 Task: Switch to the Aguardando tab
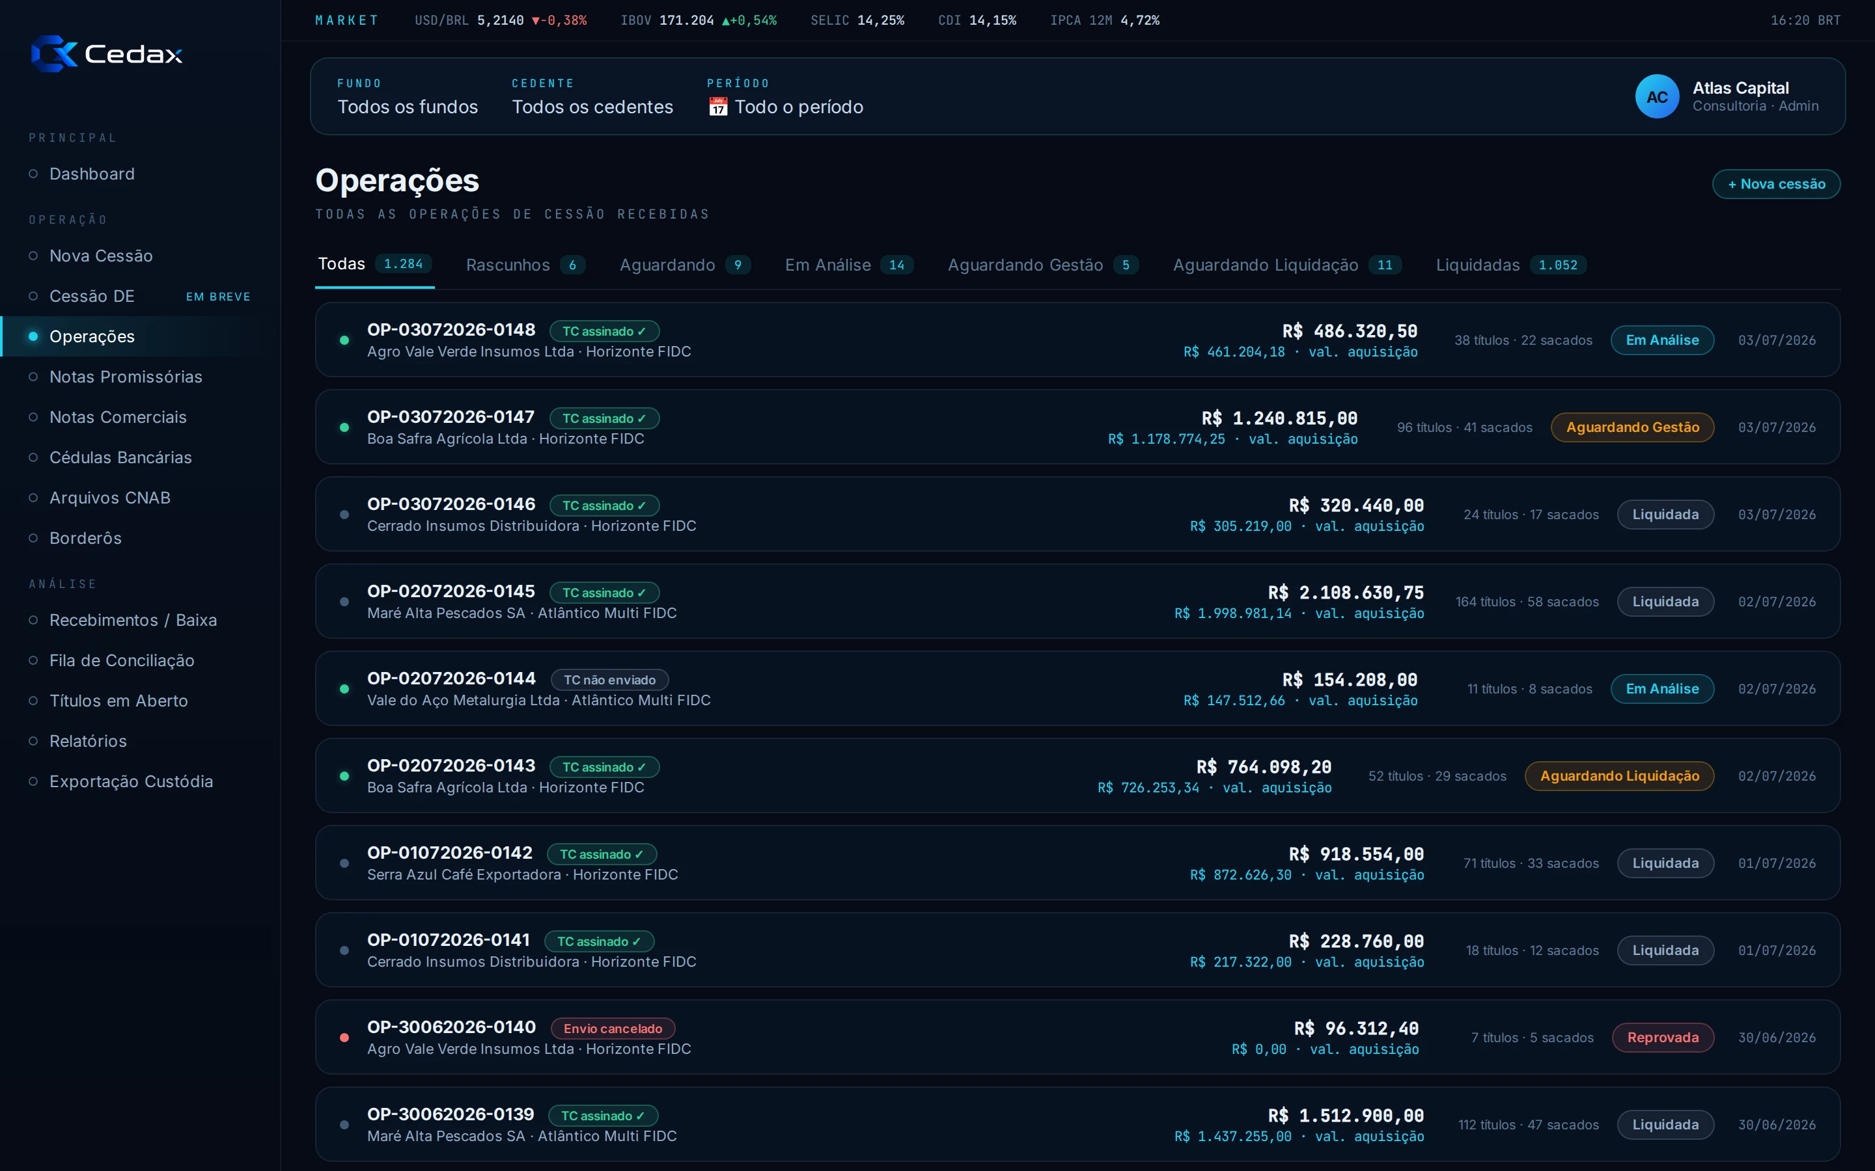point(685,265)
